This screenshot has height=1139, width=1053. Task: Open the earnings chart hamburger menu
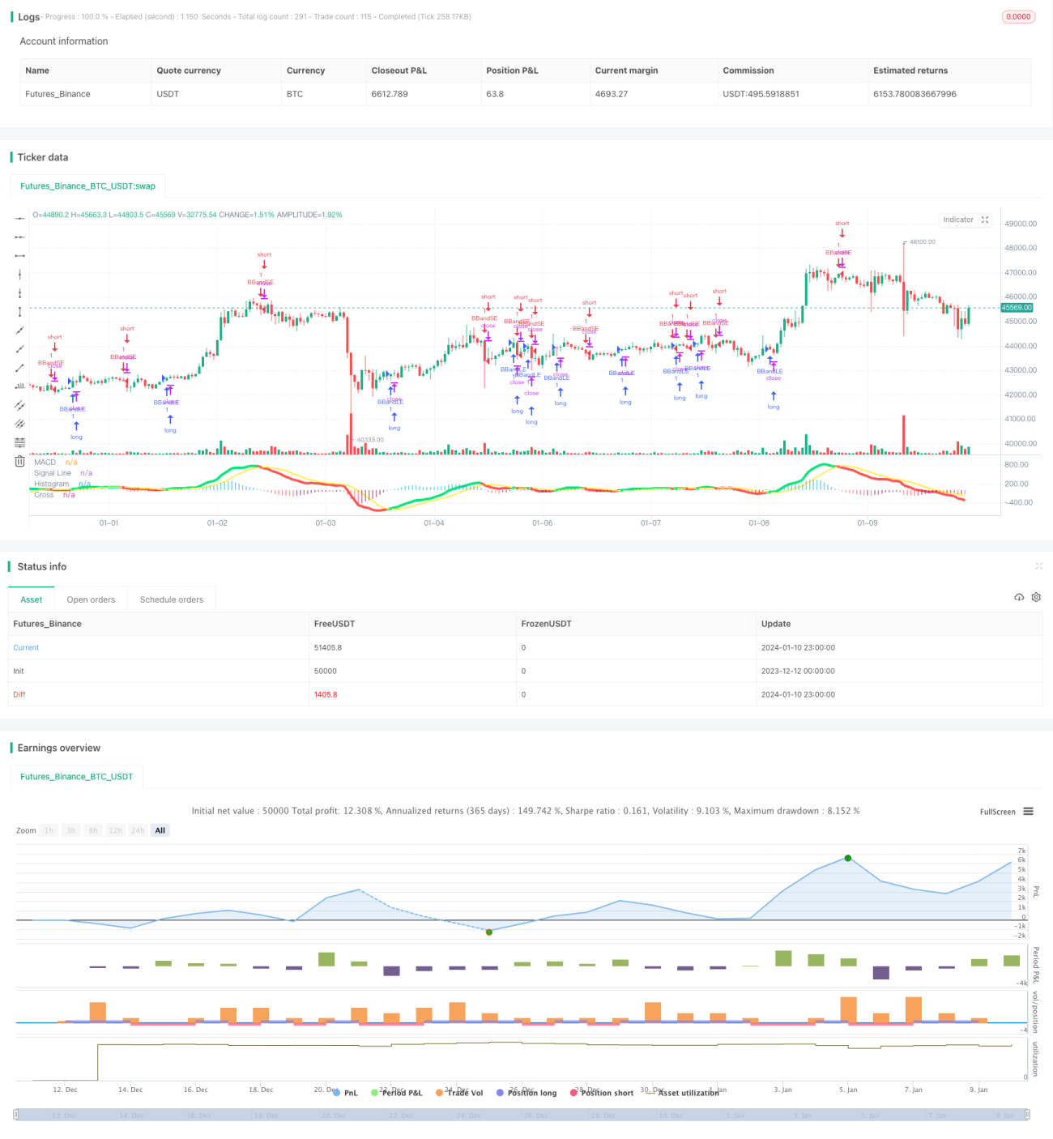coord(1028,811)
